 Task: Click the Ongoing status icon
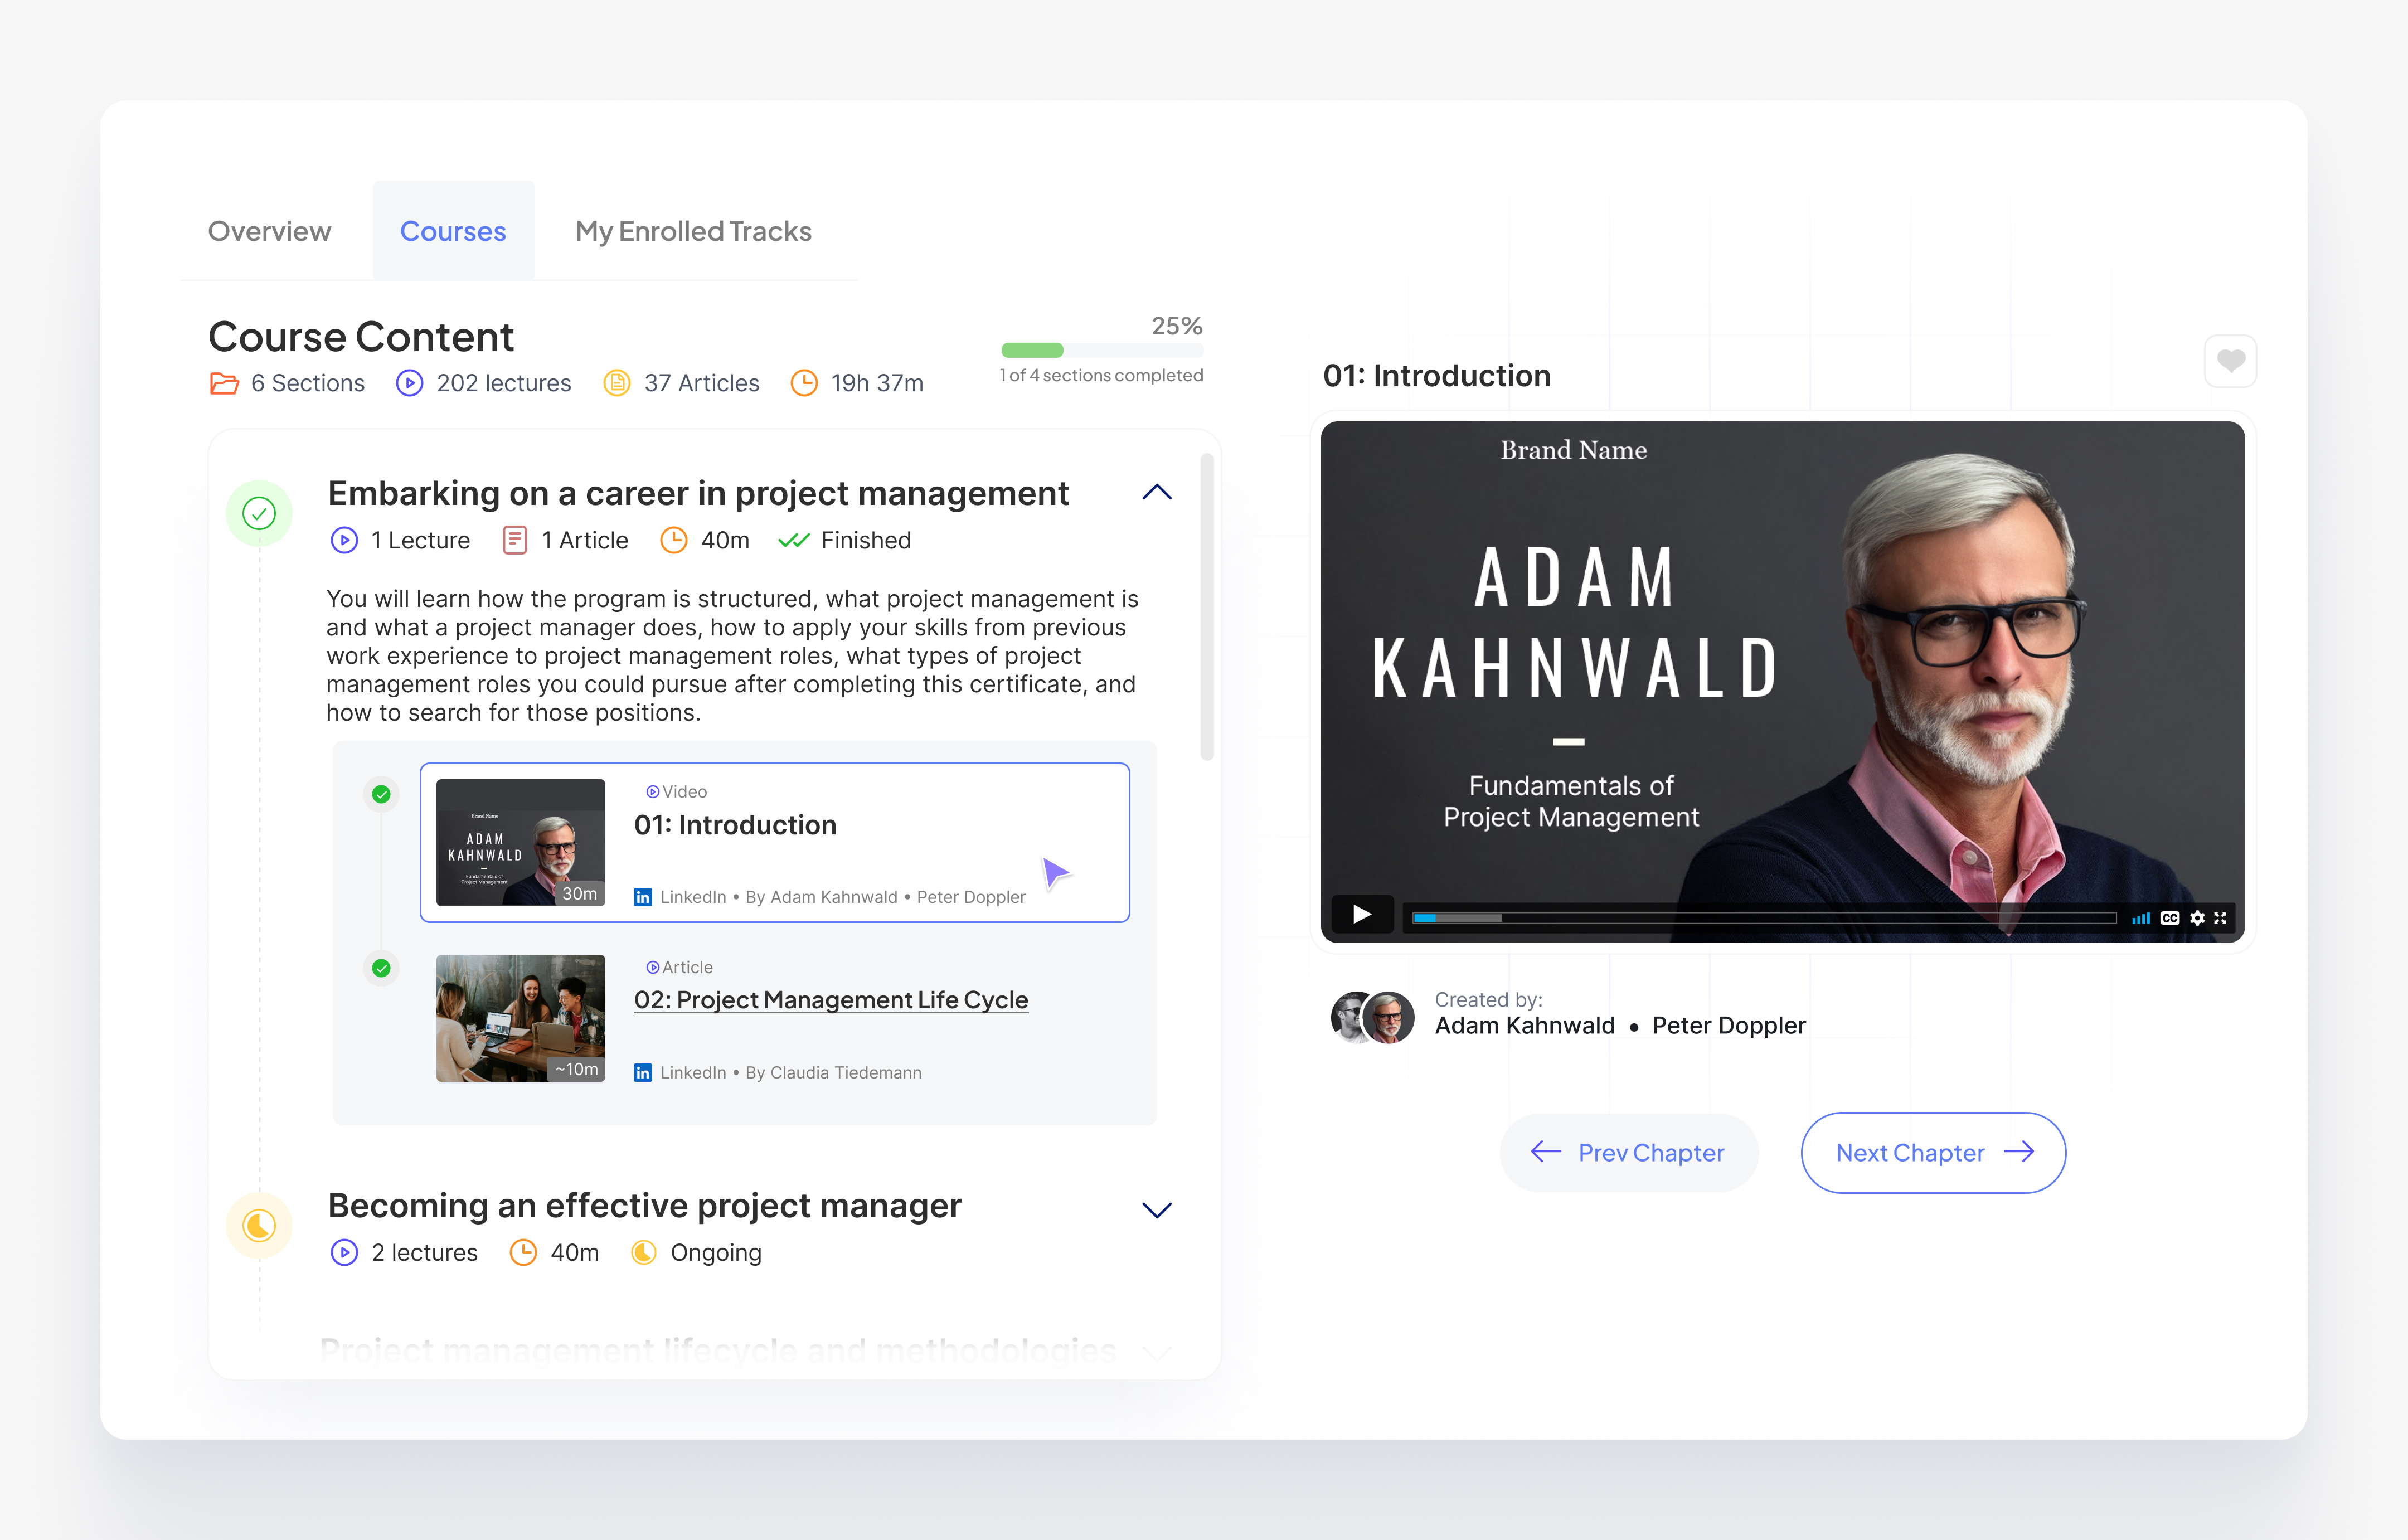644,1252
